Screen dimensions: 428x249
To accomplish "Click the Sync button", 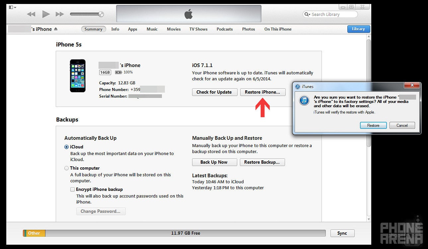I will tap(342, 233).
